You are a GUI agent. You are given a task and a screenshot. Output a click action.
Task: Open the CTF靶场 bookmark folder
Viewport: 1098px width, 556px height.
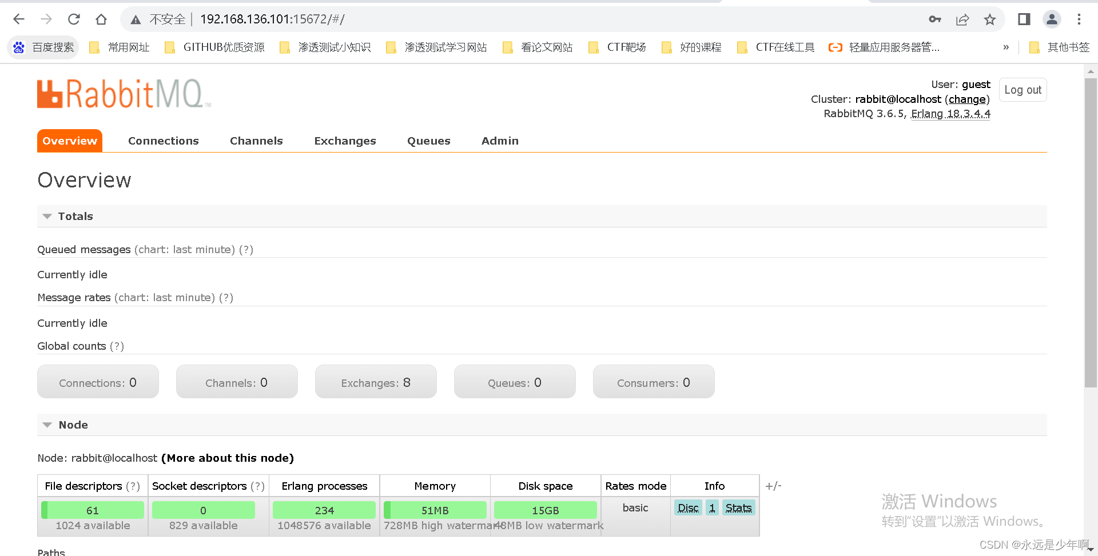coord(618,47)
